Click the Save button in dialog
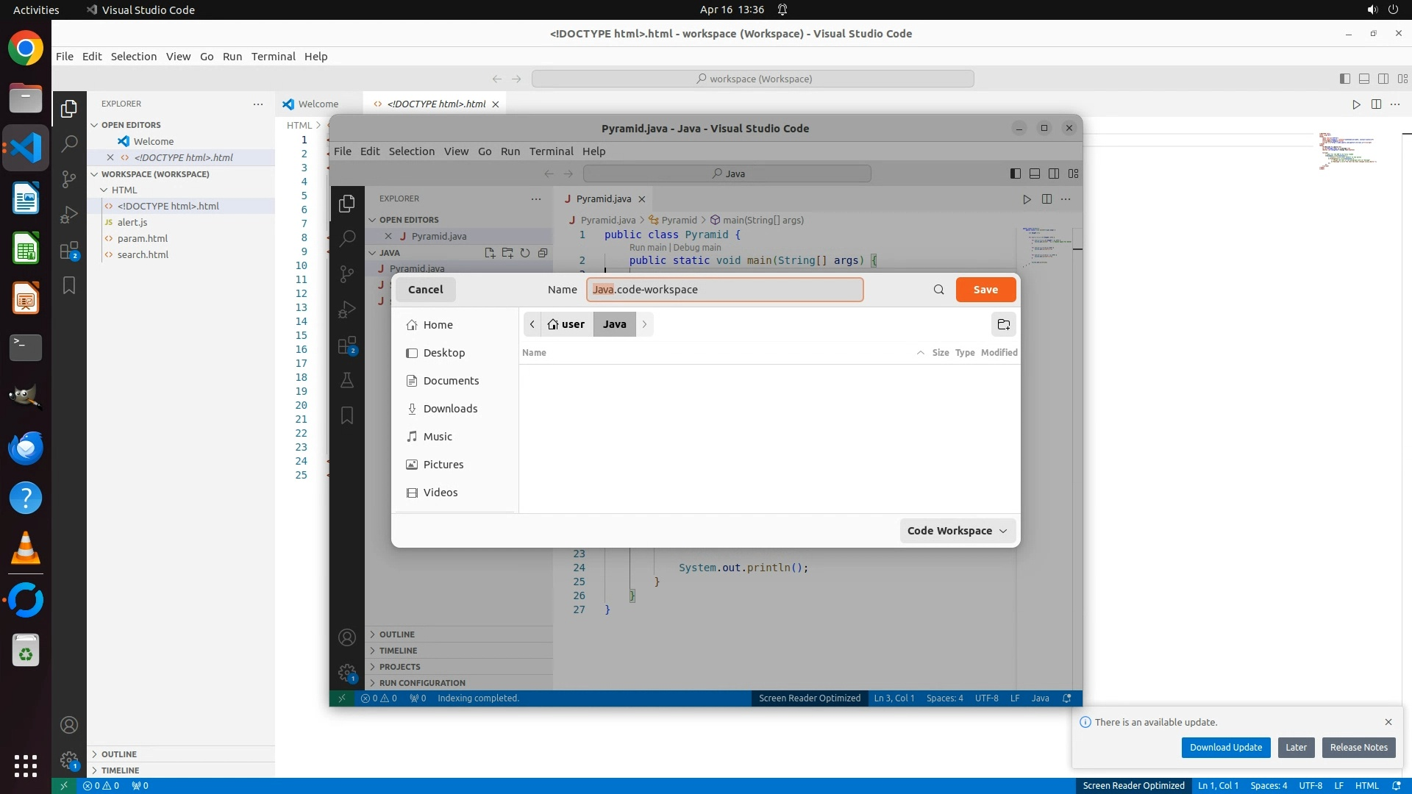This screenshot has height=794, width=1412. point(985,290)
